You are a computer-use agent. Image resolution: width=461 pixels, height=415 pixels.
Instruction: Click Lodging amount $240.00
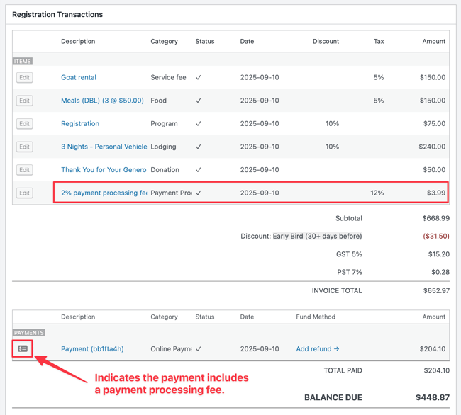click(432, 147)
